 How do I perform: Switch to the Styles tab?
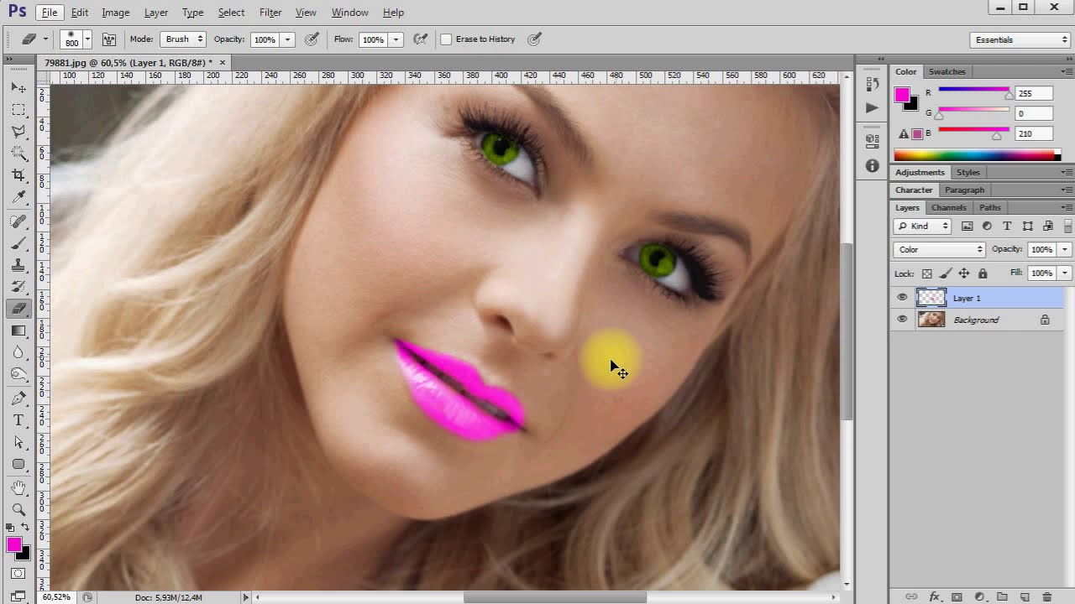pos(967,172)
